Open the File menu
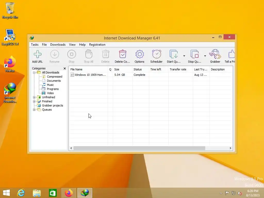 point(44,45)
